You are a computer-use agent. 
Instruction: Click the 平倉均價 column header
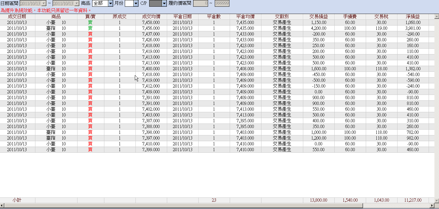(x=246, y=16)
